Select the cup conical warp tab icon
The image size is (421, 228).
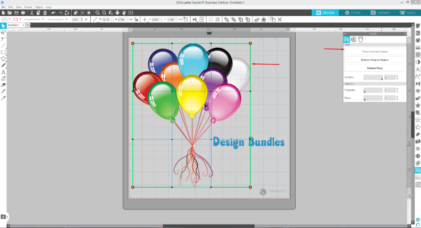(x=360, y=39)
